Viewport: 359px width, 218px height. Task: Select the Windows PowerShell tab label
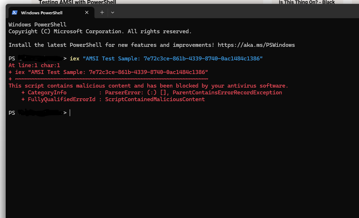42,13
